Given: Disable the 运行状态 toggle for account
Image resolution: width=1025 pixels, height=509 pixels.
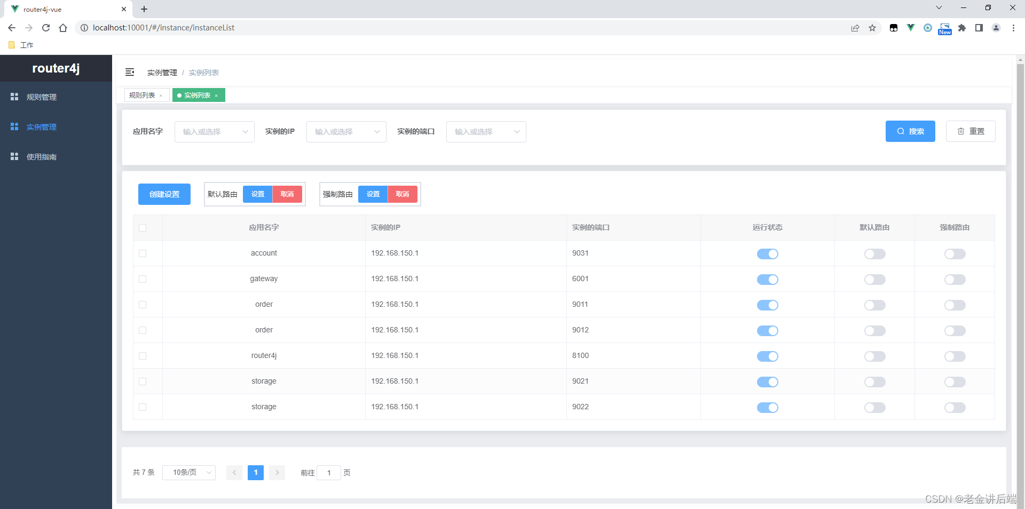Looking at the screenshot, I should [767, 254].
